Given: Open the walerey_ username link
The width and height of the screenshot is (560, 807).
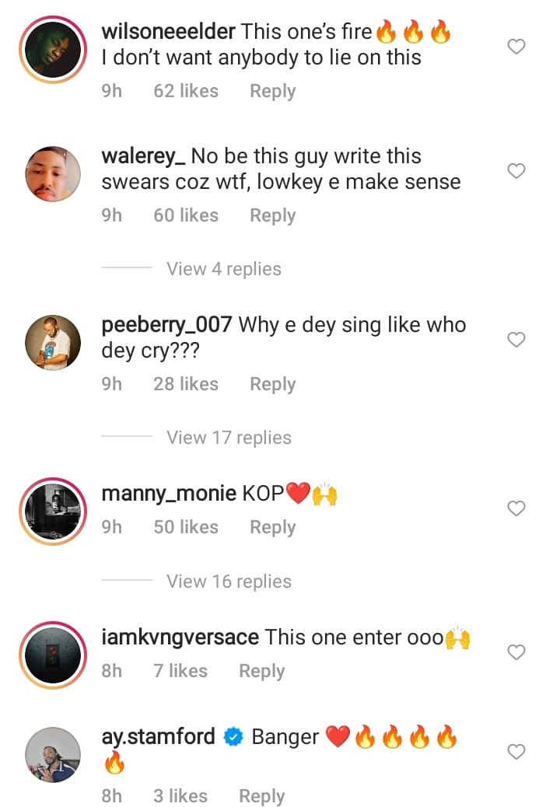Looking at the screenshot, I should [x=143, y=155].
